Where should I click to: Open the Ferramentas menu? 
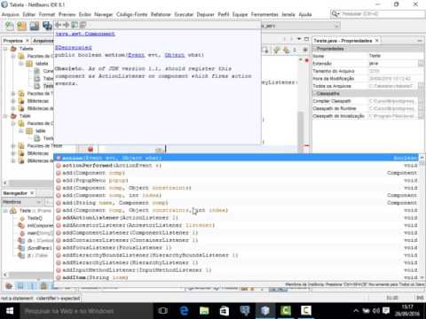264,14
